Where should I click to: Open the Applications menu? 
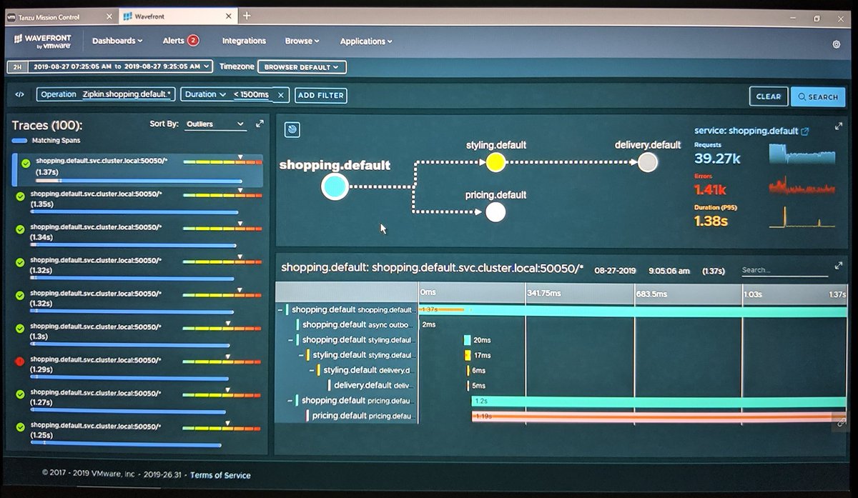(x=365, y=41)
